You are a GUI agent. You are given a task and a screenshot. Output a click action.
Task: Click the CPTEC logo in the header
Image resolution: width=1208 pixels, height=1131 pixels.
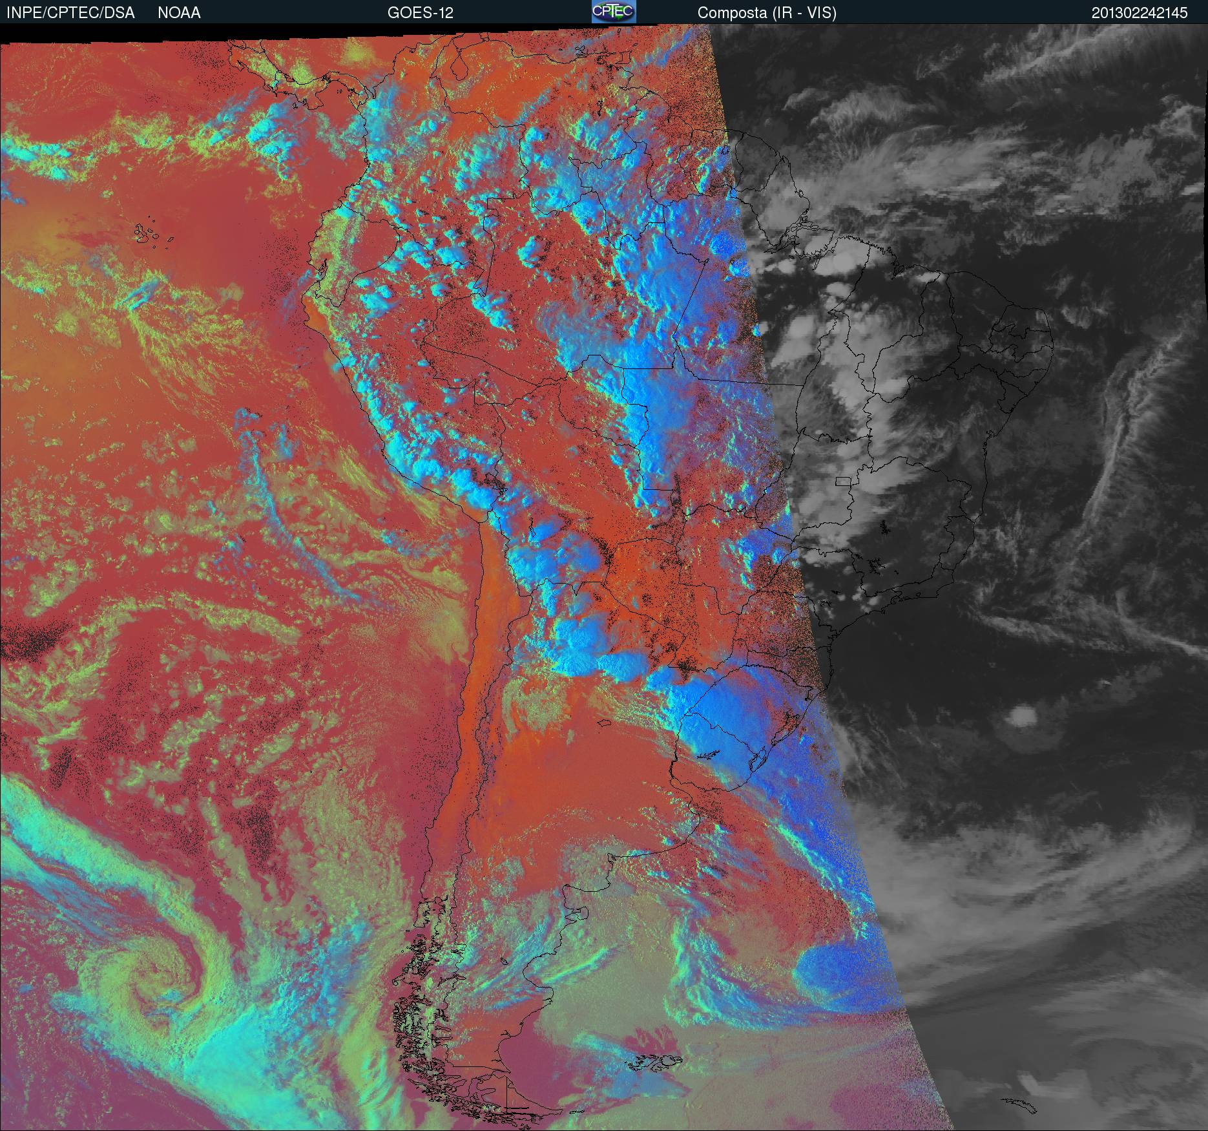[x=614, y=12]
